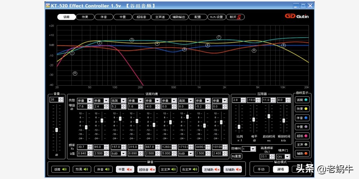Screen dimensions: 359x179
Task: Click the gain field showing -7.6
Action: [83, 106]
